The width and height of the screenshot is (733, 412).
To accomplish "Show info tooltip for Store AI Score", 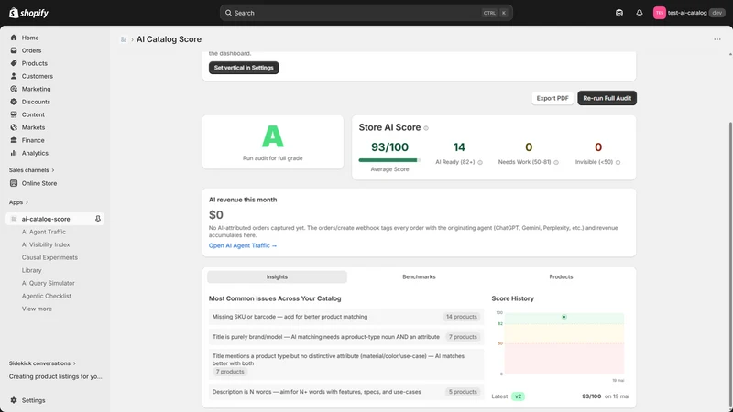I will point(426,128).
